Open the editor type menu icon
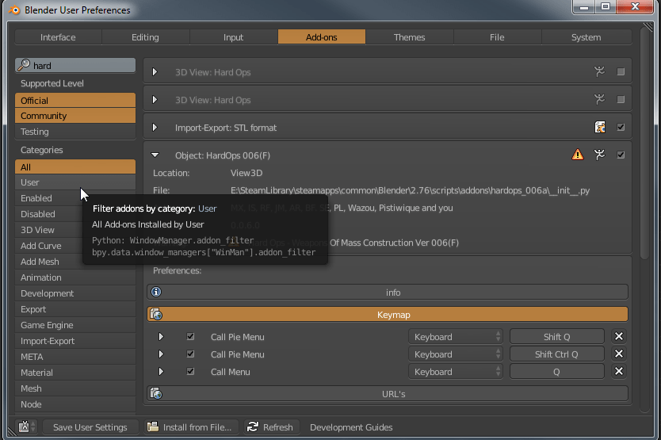661x440 pixels. 25,427
